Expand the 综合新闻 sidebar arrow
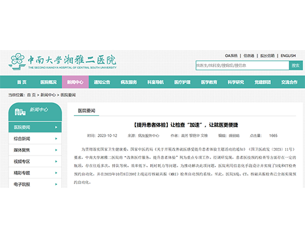 (x=56, y=138)
